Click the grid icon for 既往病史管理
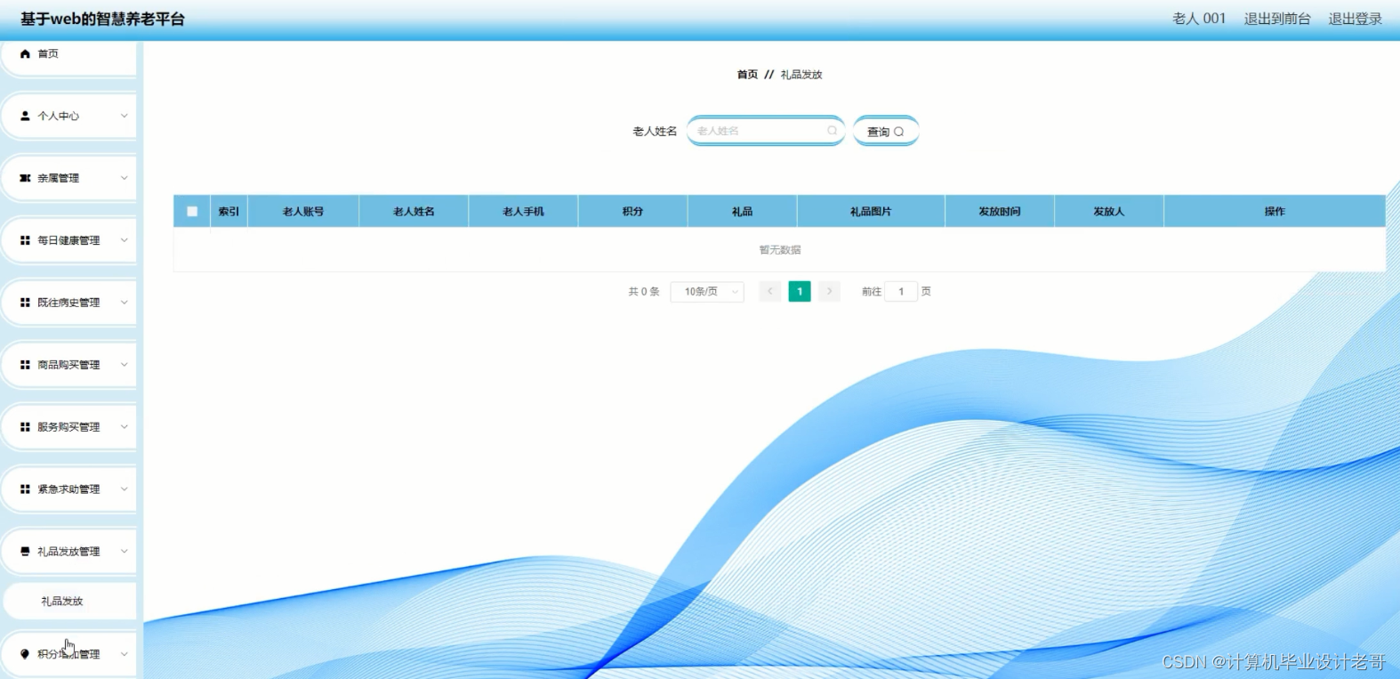 tap(25, 303)
